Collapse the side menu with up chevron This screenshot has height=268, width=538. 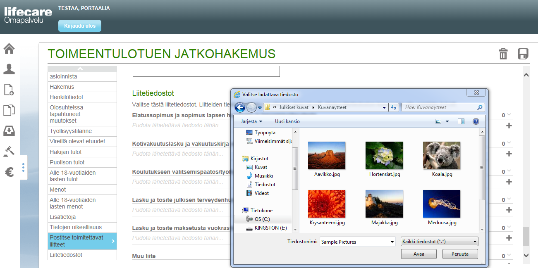tap(81, 69)
